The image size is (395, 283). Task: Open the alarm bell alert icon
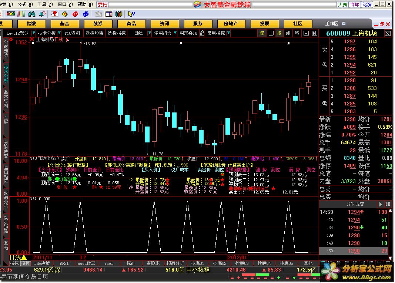(42, 14)
